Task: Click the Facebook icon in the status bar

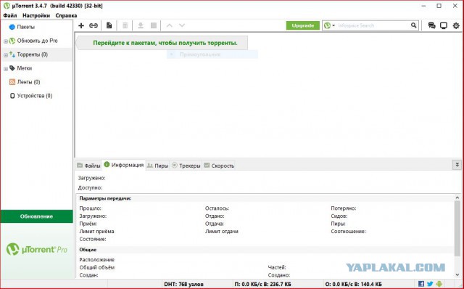Action: point(421,284)
